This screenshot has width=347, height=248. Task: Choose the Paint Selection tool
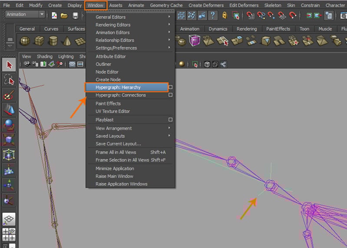click(9, 95)
